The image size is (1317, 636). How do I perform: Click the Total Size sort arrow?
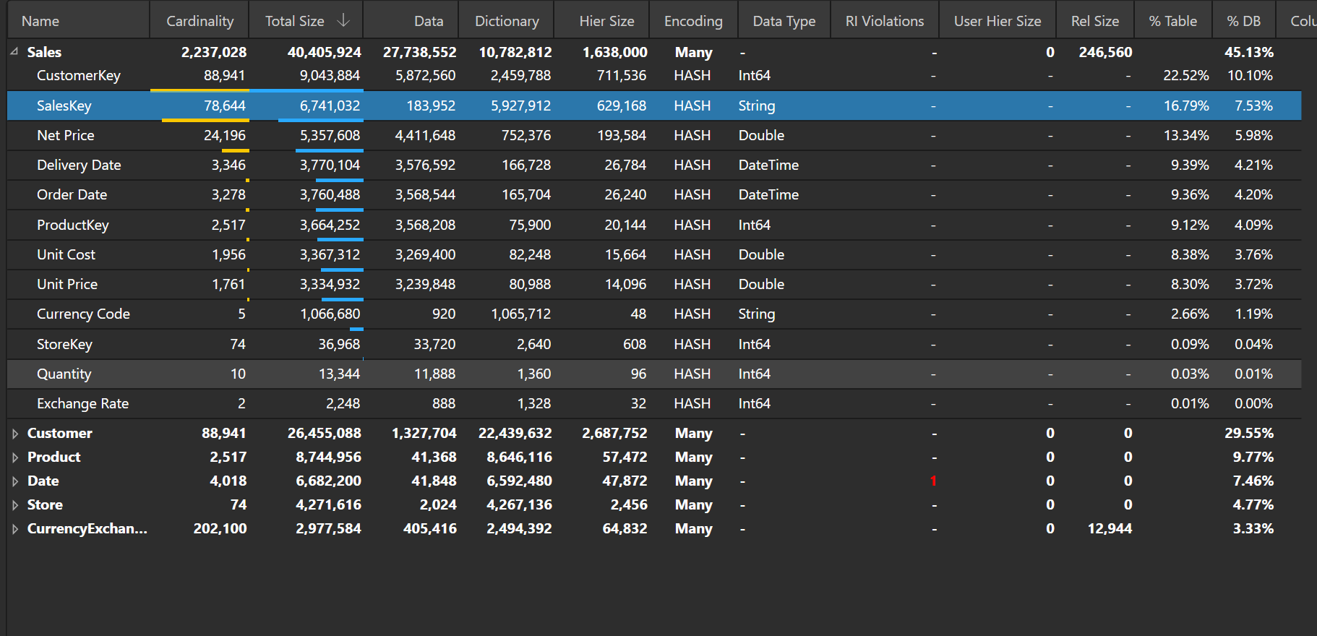(343, 21)
